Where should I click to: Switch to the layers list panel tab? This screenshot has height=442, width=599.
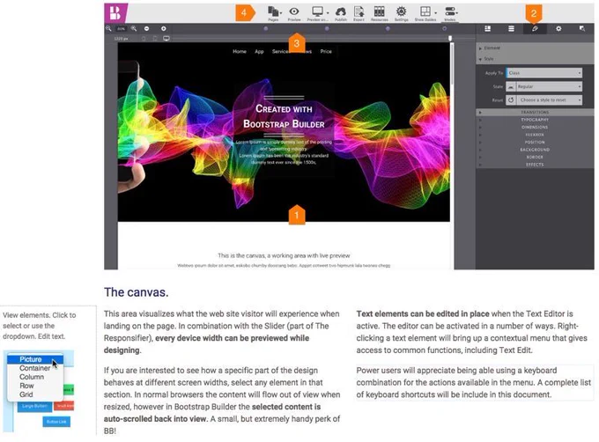point(511,29)
